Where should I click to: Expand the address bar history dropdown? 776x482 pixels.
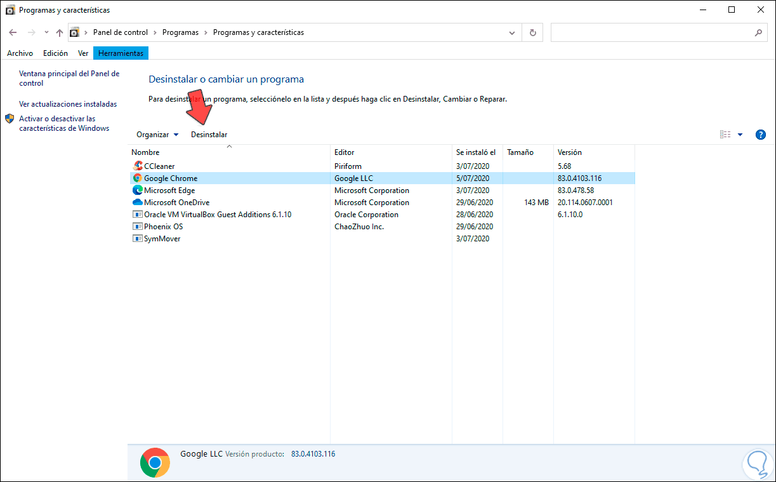tap(512, 32)
